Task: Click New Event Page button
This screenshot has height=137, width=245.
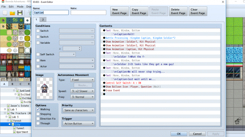Action: [x=119, y=11]
